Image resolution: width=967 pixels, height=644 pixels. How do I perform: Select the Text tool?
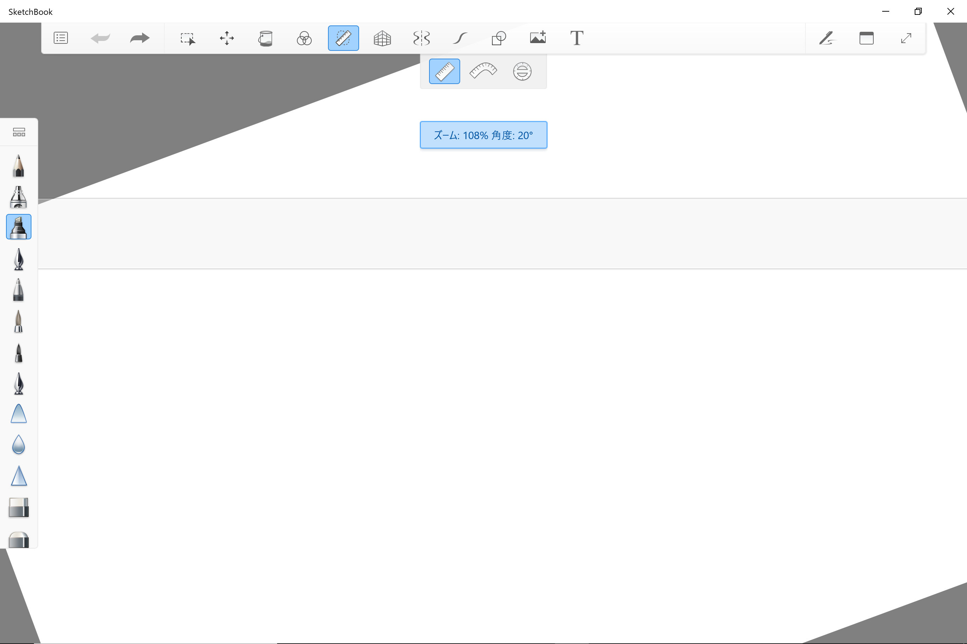point(577,38)
